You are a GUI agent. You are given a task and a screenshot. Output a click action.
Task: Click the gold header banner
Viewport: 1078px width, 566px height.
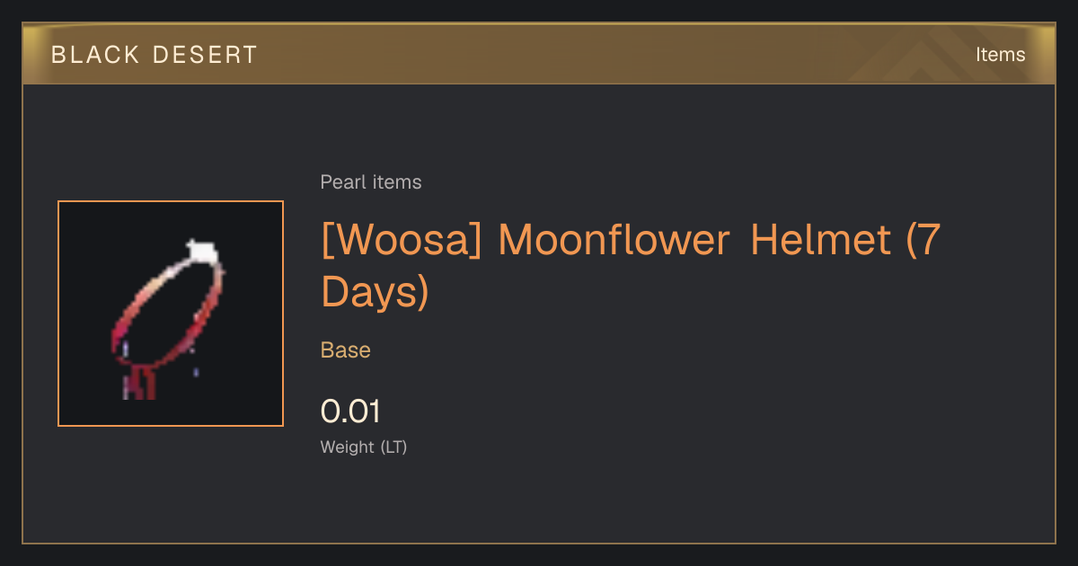point(539,54)
